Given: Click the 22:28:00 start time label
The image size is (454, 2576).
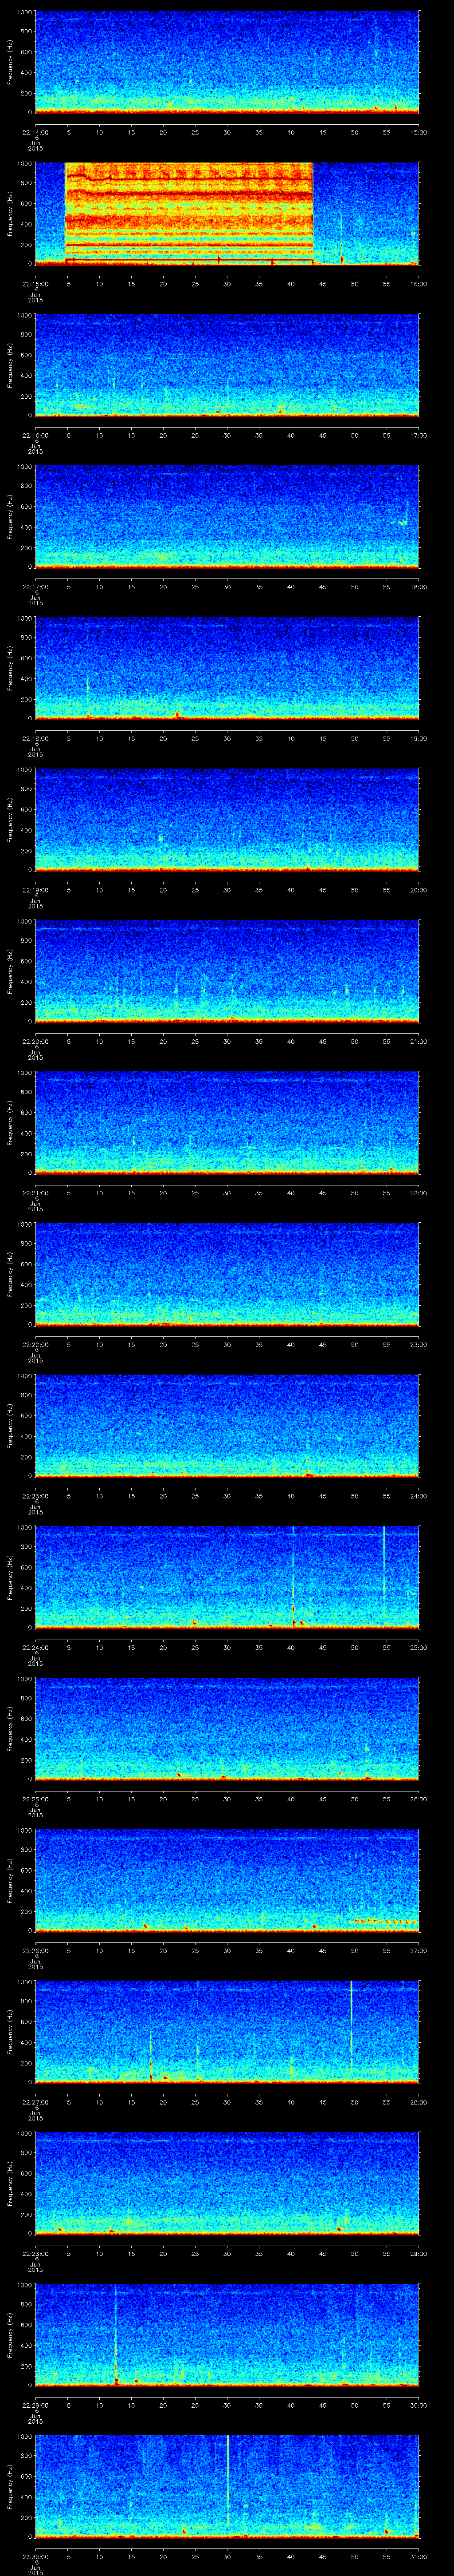Looking at the screenshot, I should [x=35, y=2254].
